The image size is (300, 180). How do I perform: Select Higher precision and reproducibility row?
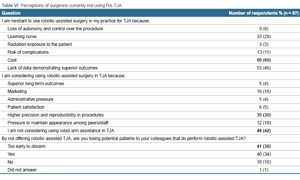pos(150,115)
